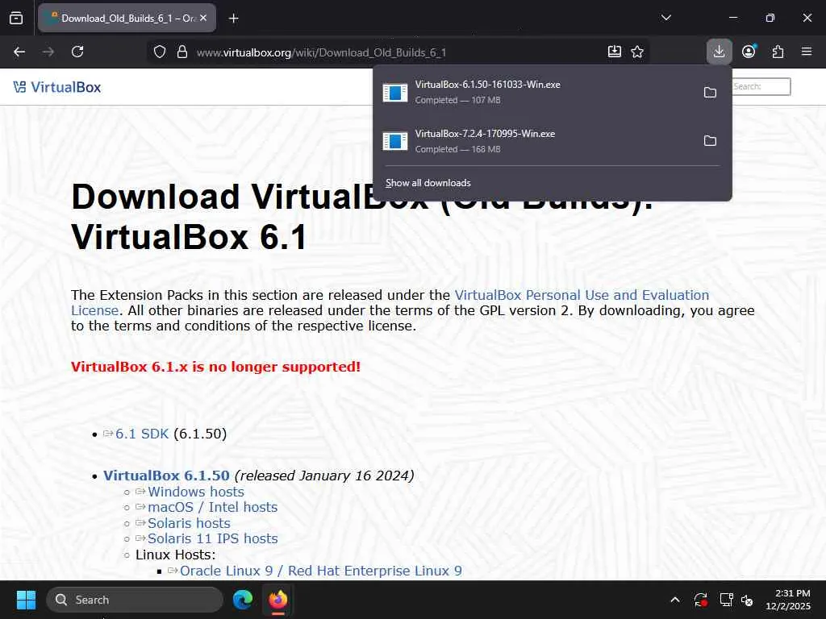Click the sync status tray icon

point(701,600)
